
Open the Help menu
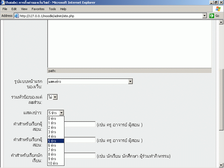63,9
